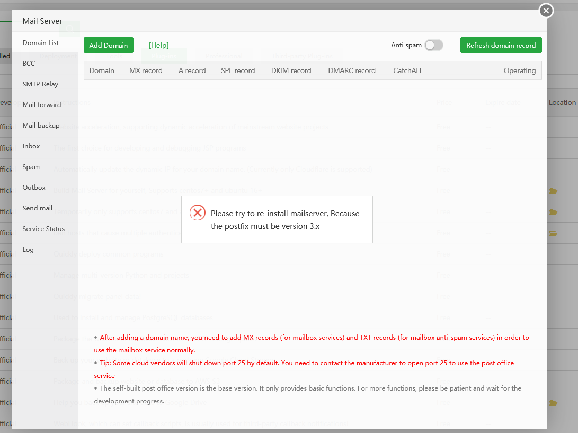Click the Location header in background page
The image size is (578, 433).
coord(562,102)
